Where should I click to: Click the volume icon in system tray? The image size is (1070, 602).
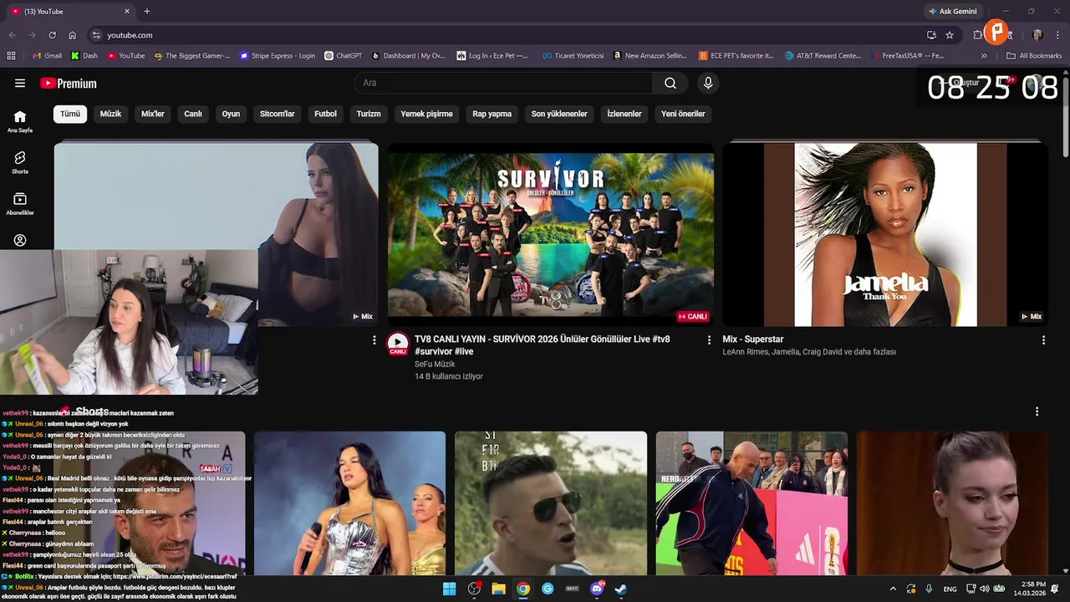coord(984,589)
